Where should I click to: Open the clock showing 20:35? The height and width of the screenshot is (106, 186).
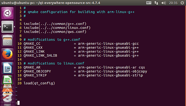[x=173, y=3]
